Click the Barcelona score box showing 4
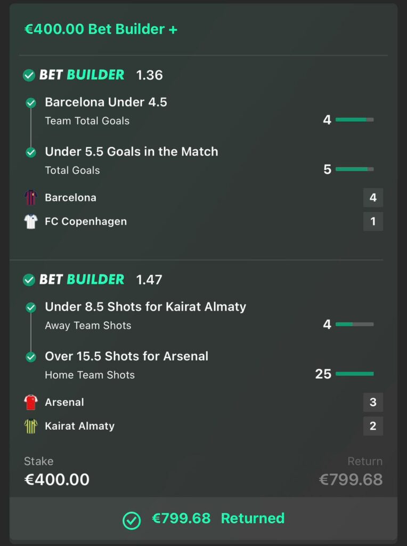 click(373, 198)
